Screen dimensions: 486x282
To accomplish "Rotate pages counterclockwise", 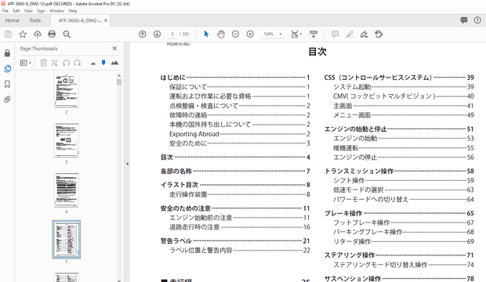I will [66, 63].
